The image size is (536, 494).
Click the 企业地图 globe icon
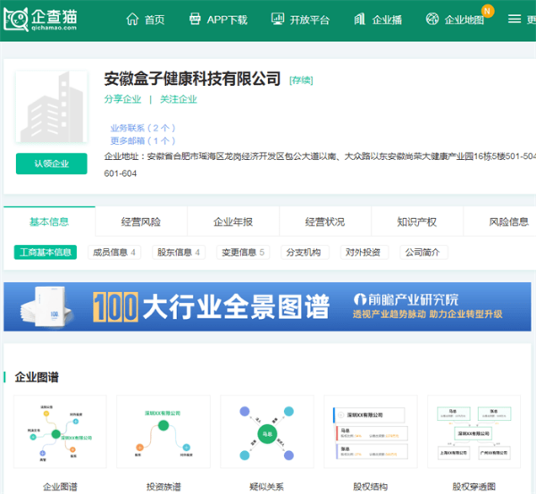(x=432, y=19)
